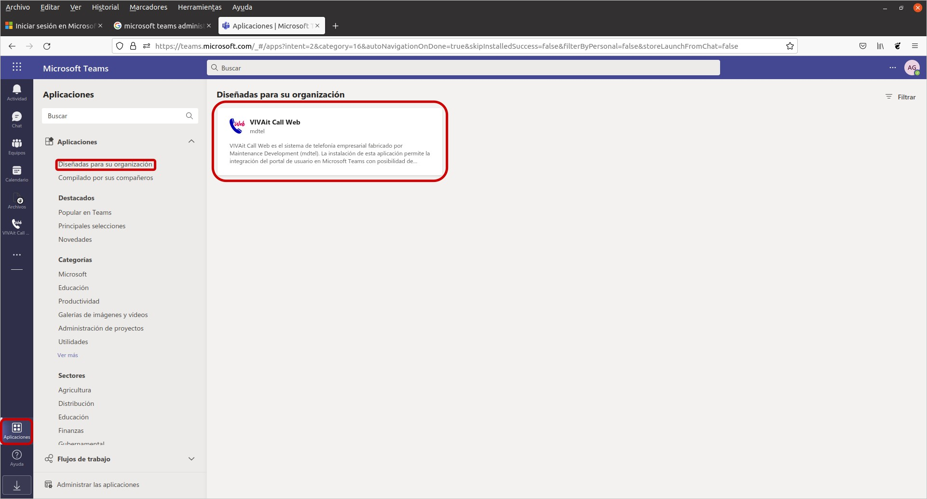
Task: Expand the Flujos de trabajo section
Action: point(191,459)
